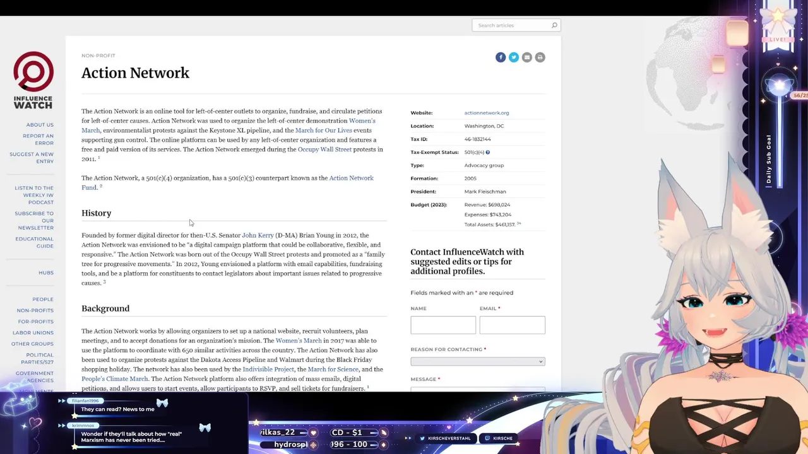Open For-Profits category
This screenshot has height=454, width=808.
tap(36, 322)
